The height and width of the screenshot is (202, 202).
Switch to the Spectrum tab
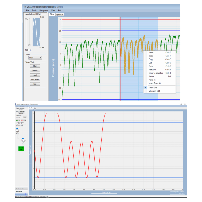click(60, 14)
